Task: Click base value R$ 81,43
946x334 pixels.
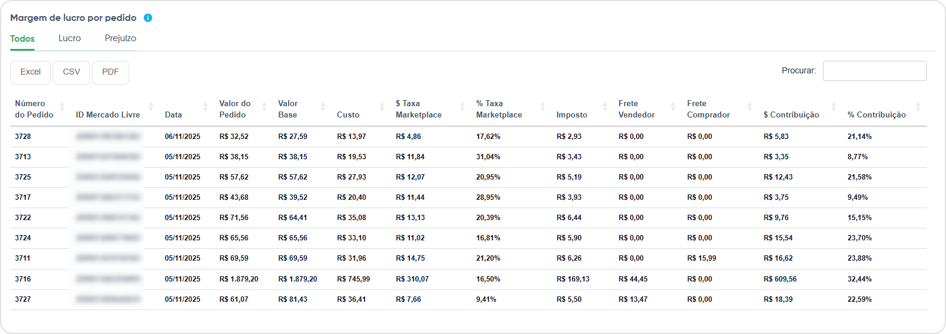Action: (x=293, y=299)
